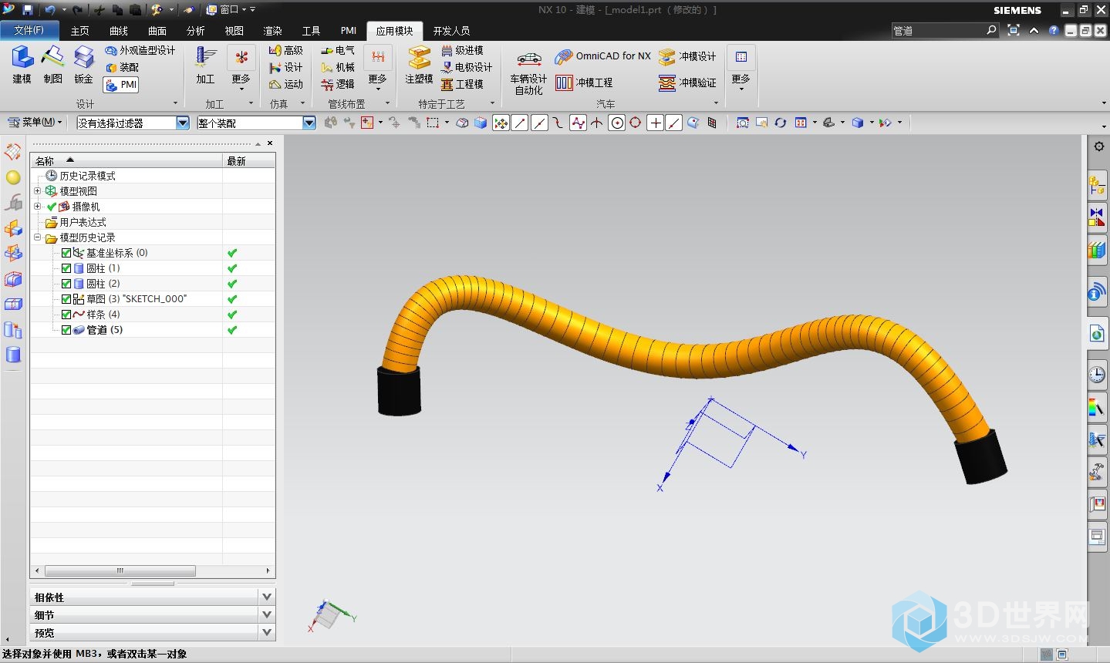This screenshot has height=663, width=1110.
Task: Open the 菜单(M) dropdown
Action: 35,122
